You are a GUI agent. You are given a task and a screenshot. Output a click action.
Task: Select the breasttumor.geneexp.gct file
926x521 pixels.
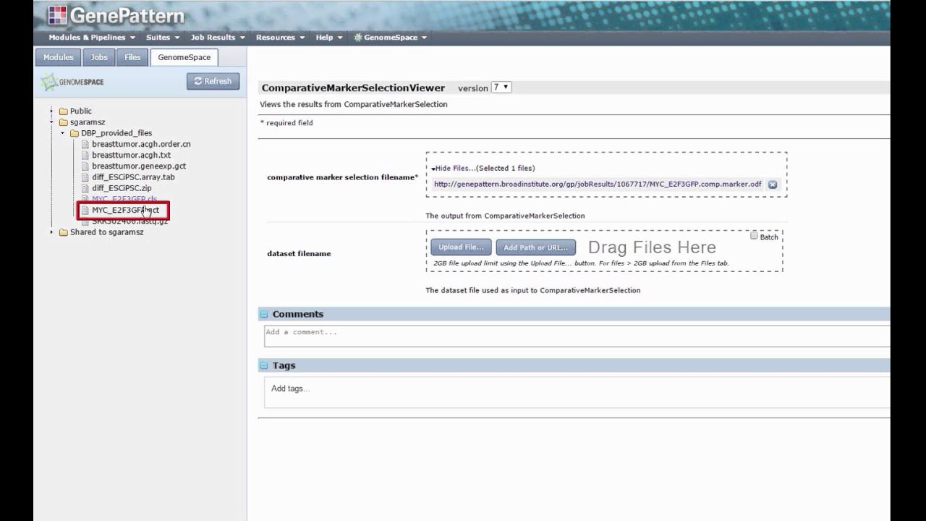139,166
